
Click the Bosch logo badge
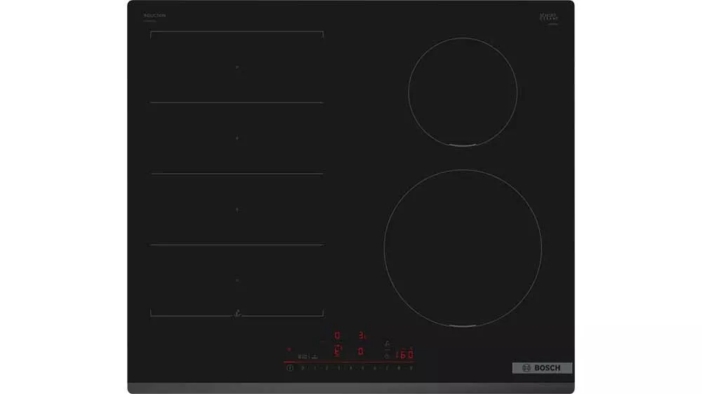(x=542, y=368)
